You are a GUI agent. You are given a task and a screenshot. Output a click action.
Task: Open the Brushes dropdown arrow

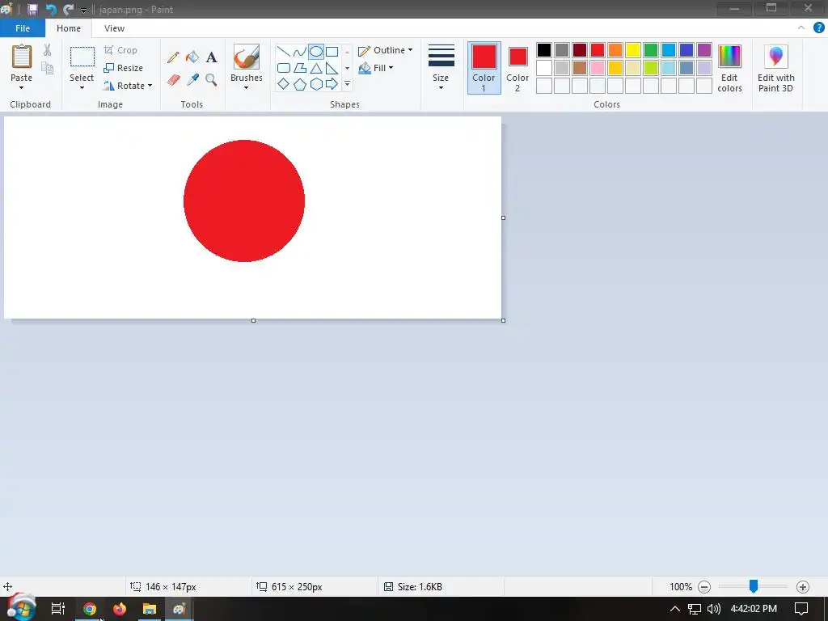click(246, 87)
